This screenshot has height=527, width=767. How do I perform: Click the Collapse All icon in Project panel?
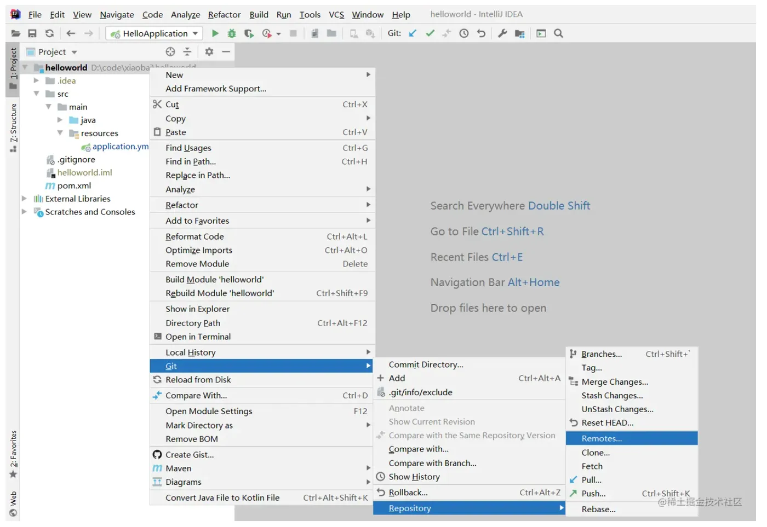coord(187,51)
